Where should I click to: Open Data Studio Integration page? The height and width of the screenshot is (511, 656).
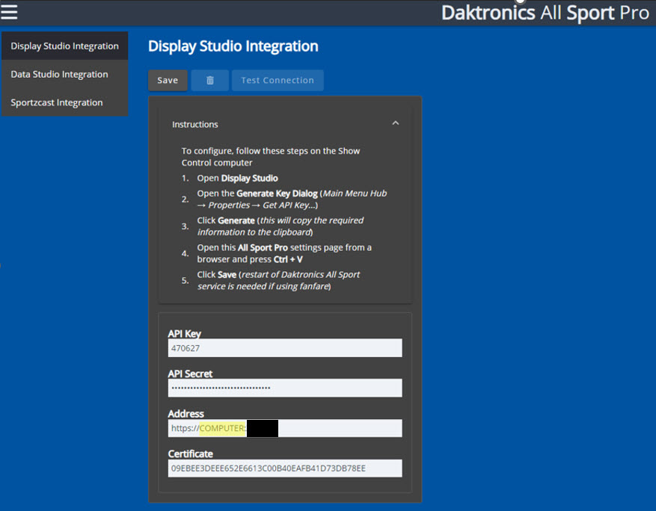pos(59,75)
